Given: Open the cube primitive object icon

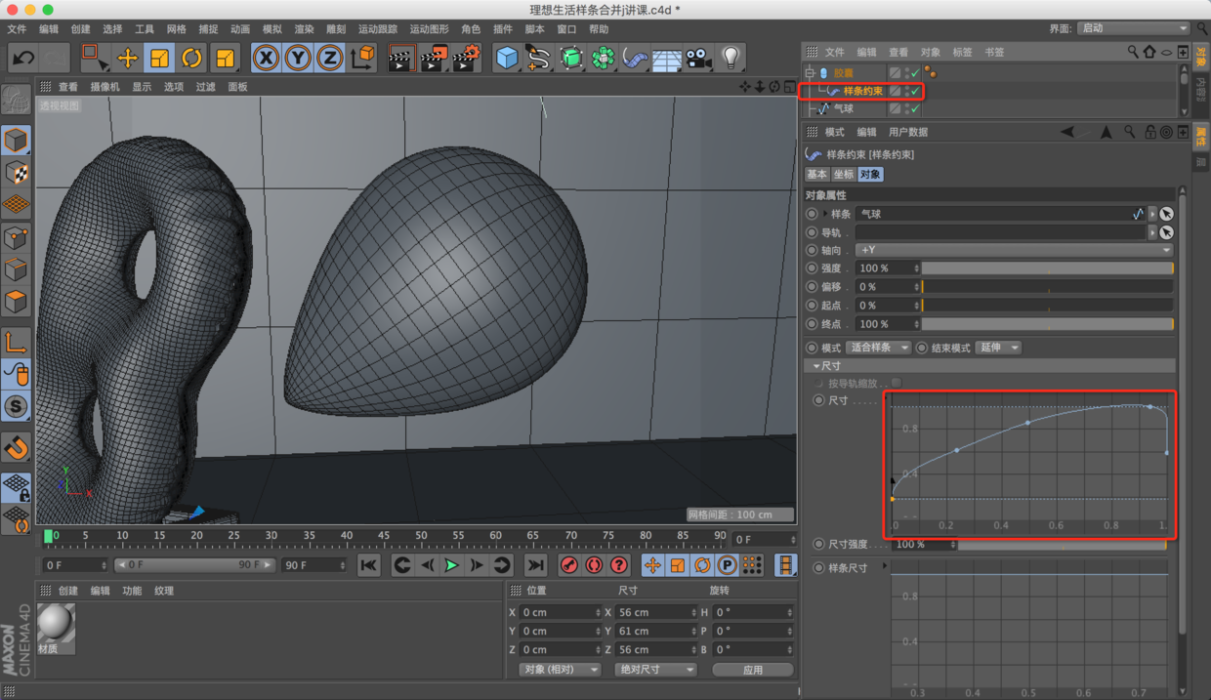Looking at the screenshot, I should click(x=506, y=59).
